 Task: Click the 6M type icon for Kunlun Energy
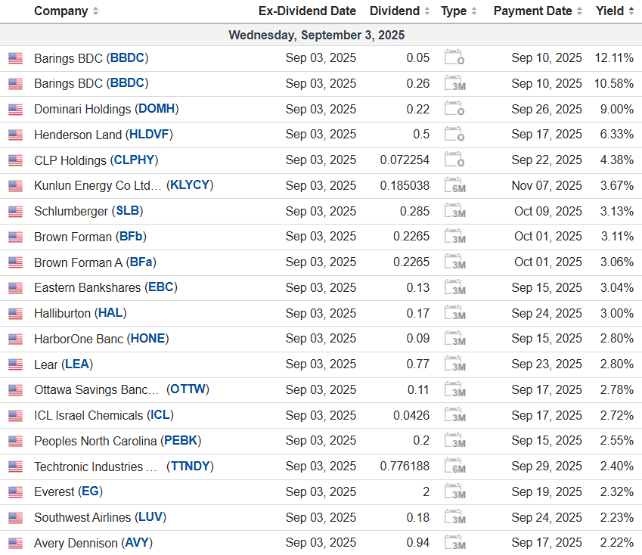click(454, 186)
